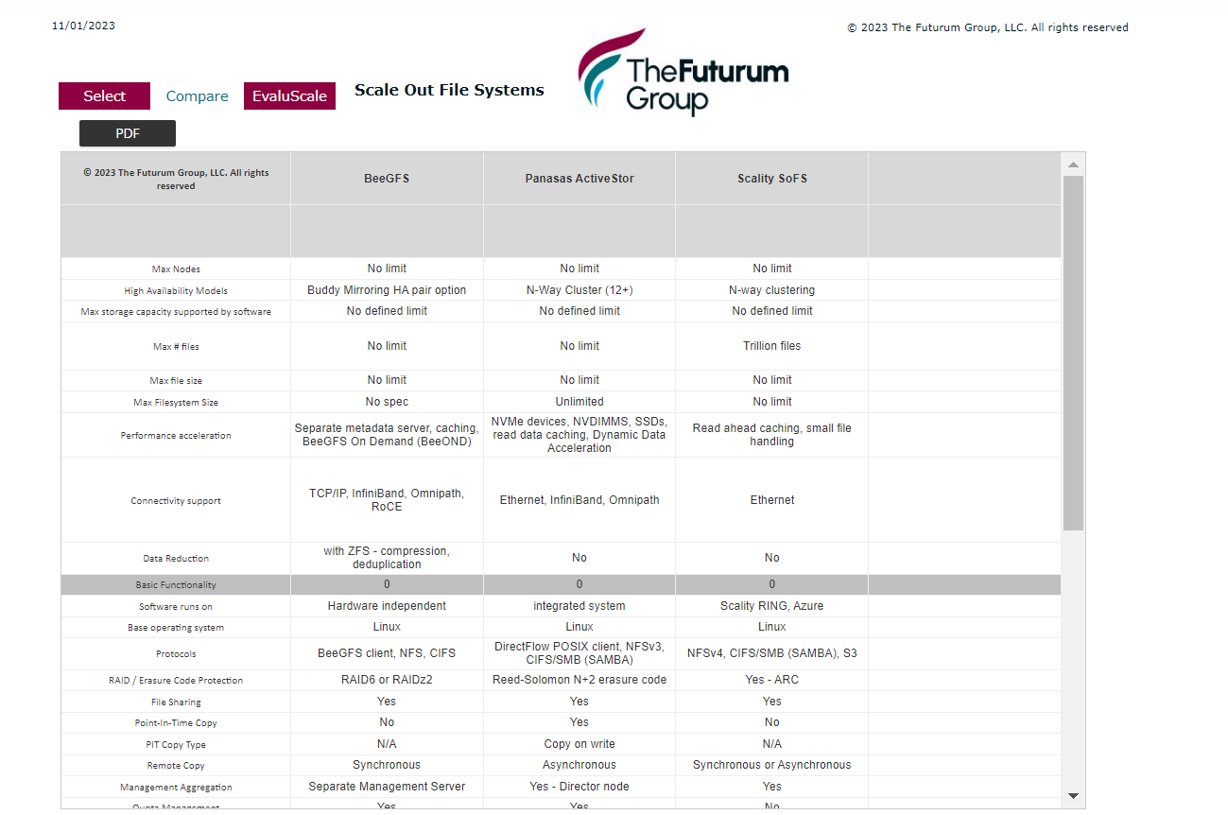Click the Scality RING, Azure cell

(772, 606)
